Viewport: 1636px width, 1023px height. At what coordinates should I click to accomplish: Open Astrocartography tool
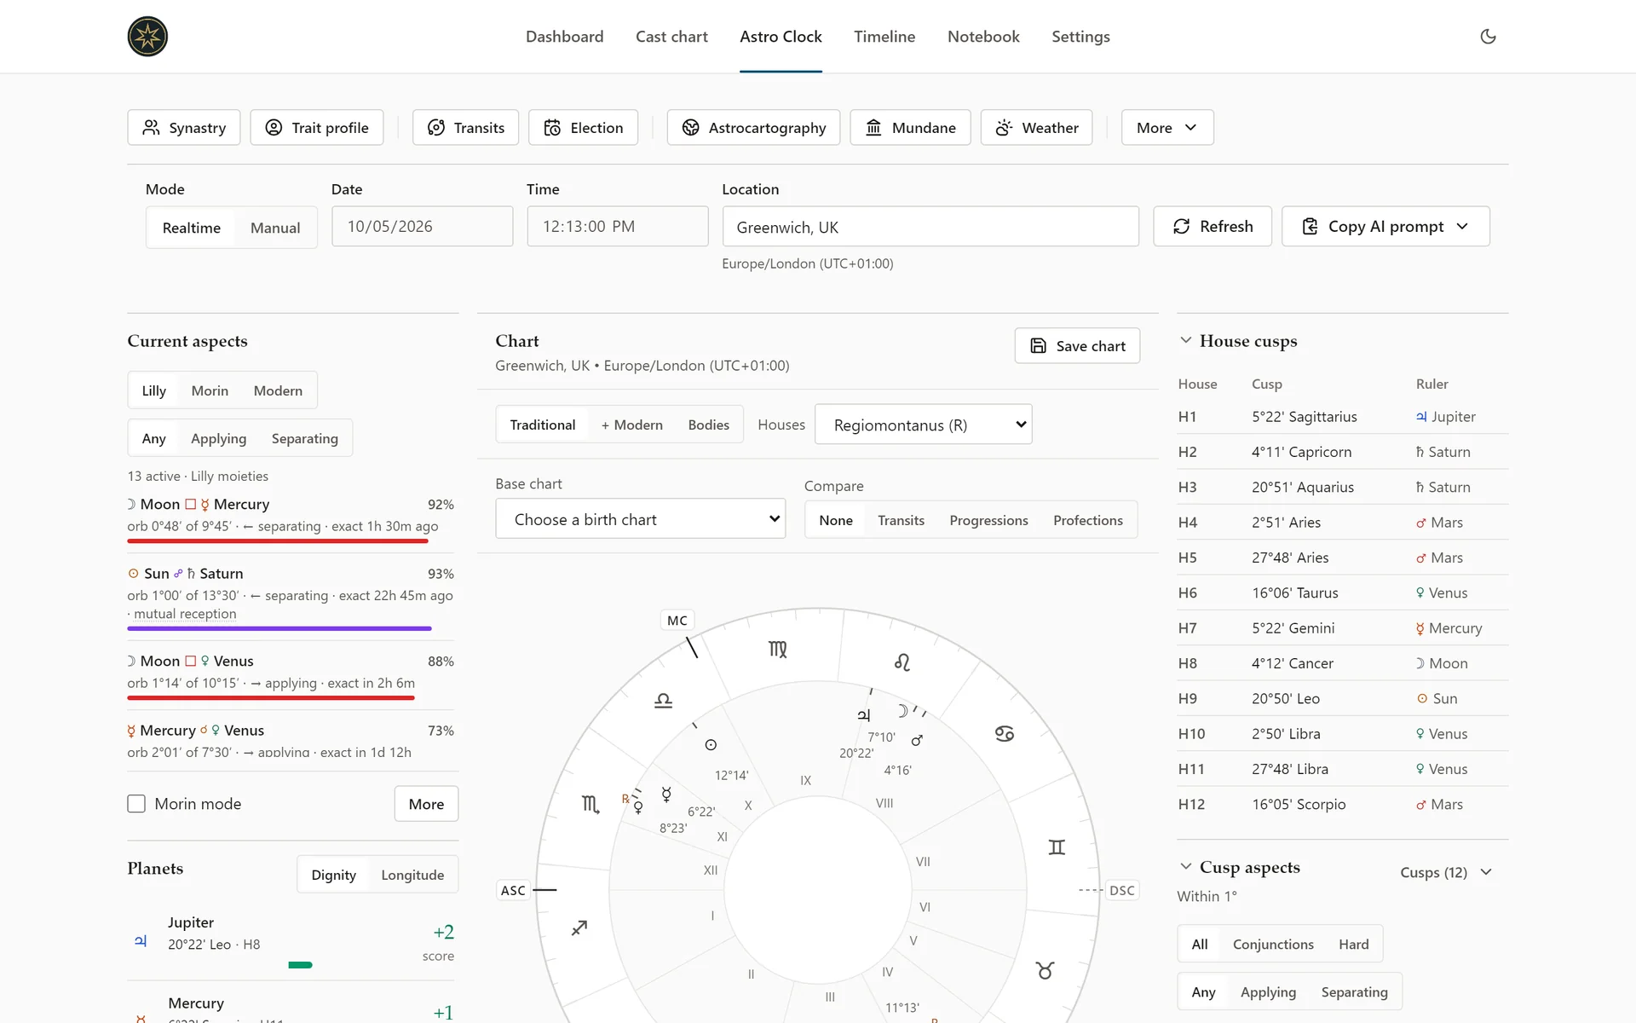pyautogui.click(x=753, y=128)
